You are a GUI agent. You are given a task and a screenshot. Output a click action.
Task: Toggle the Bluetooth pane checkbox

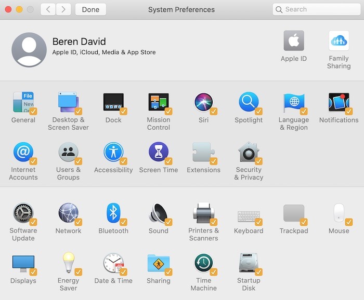[123, 222]
